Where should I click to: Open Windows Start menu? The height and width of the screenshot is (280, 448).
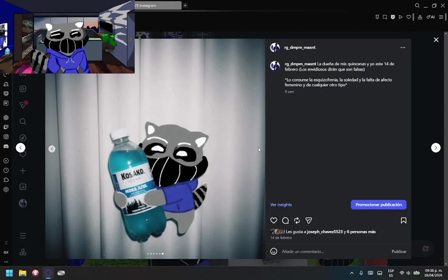pos(9,273)
